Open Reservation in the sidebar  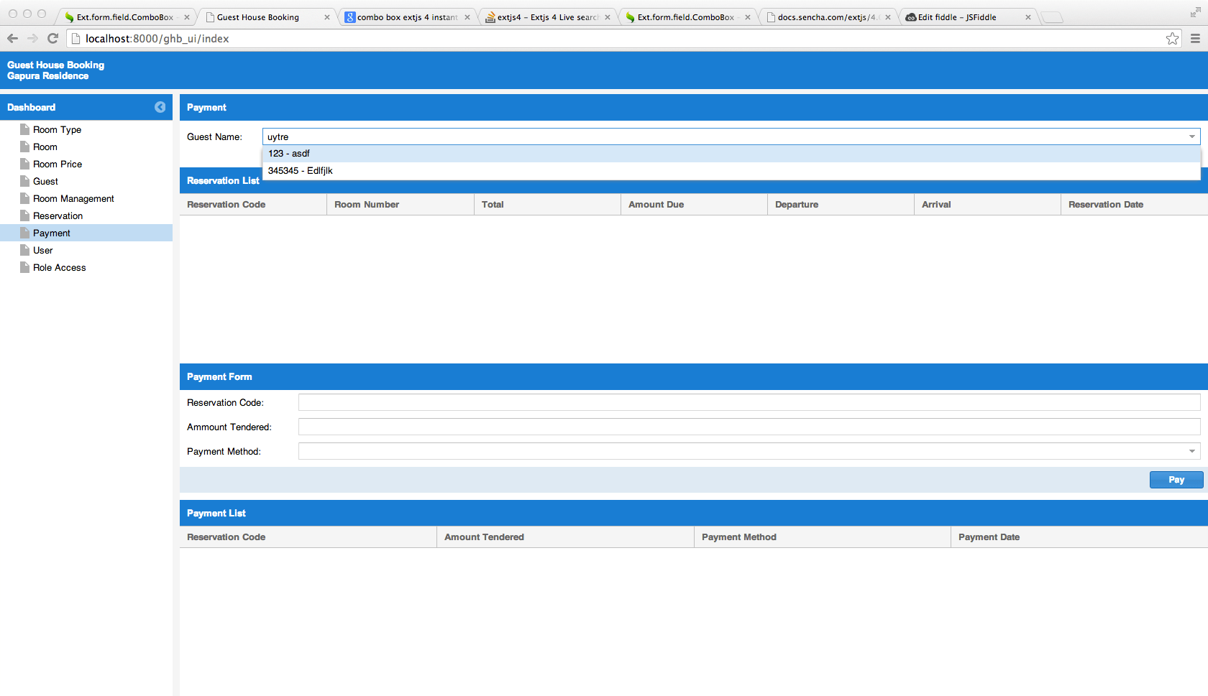[x=58, y=215]
